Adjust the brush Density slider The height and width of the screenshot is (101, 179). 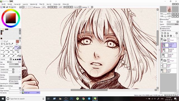(x=15, y=67)
